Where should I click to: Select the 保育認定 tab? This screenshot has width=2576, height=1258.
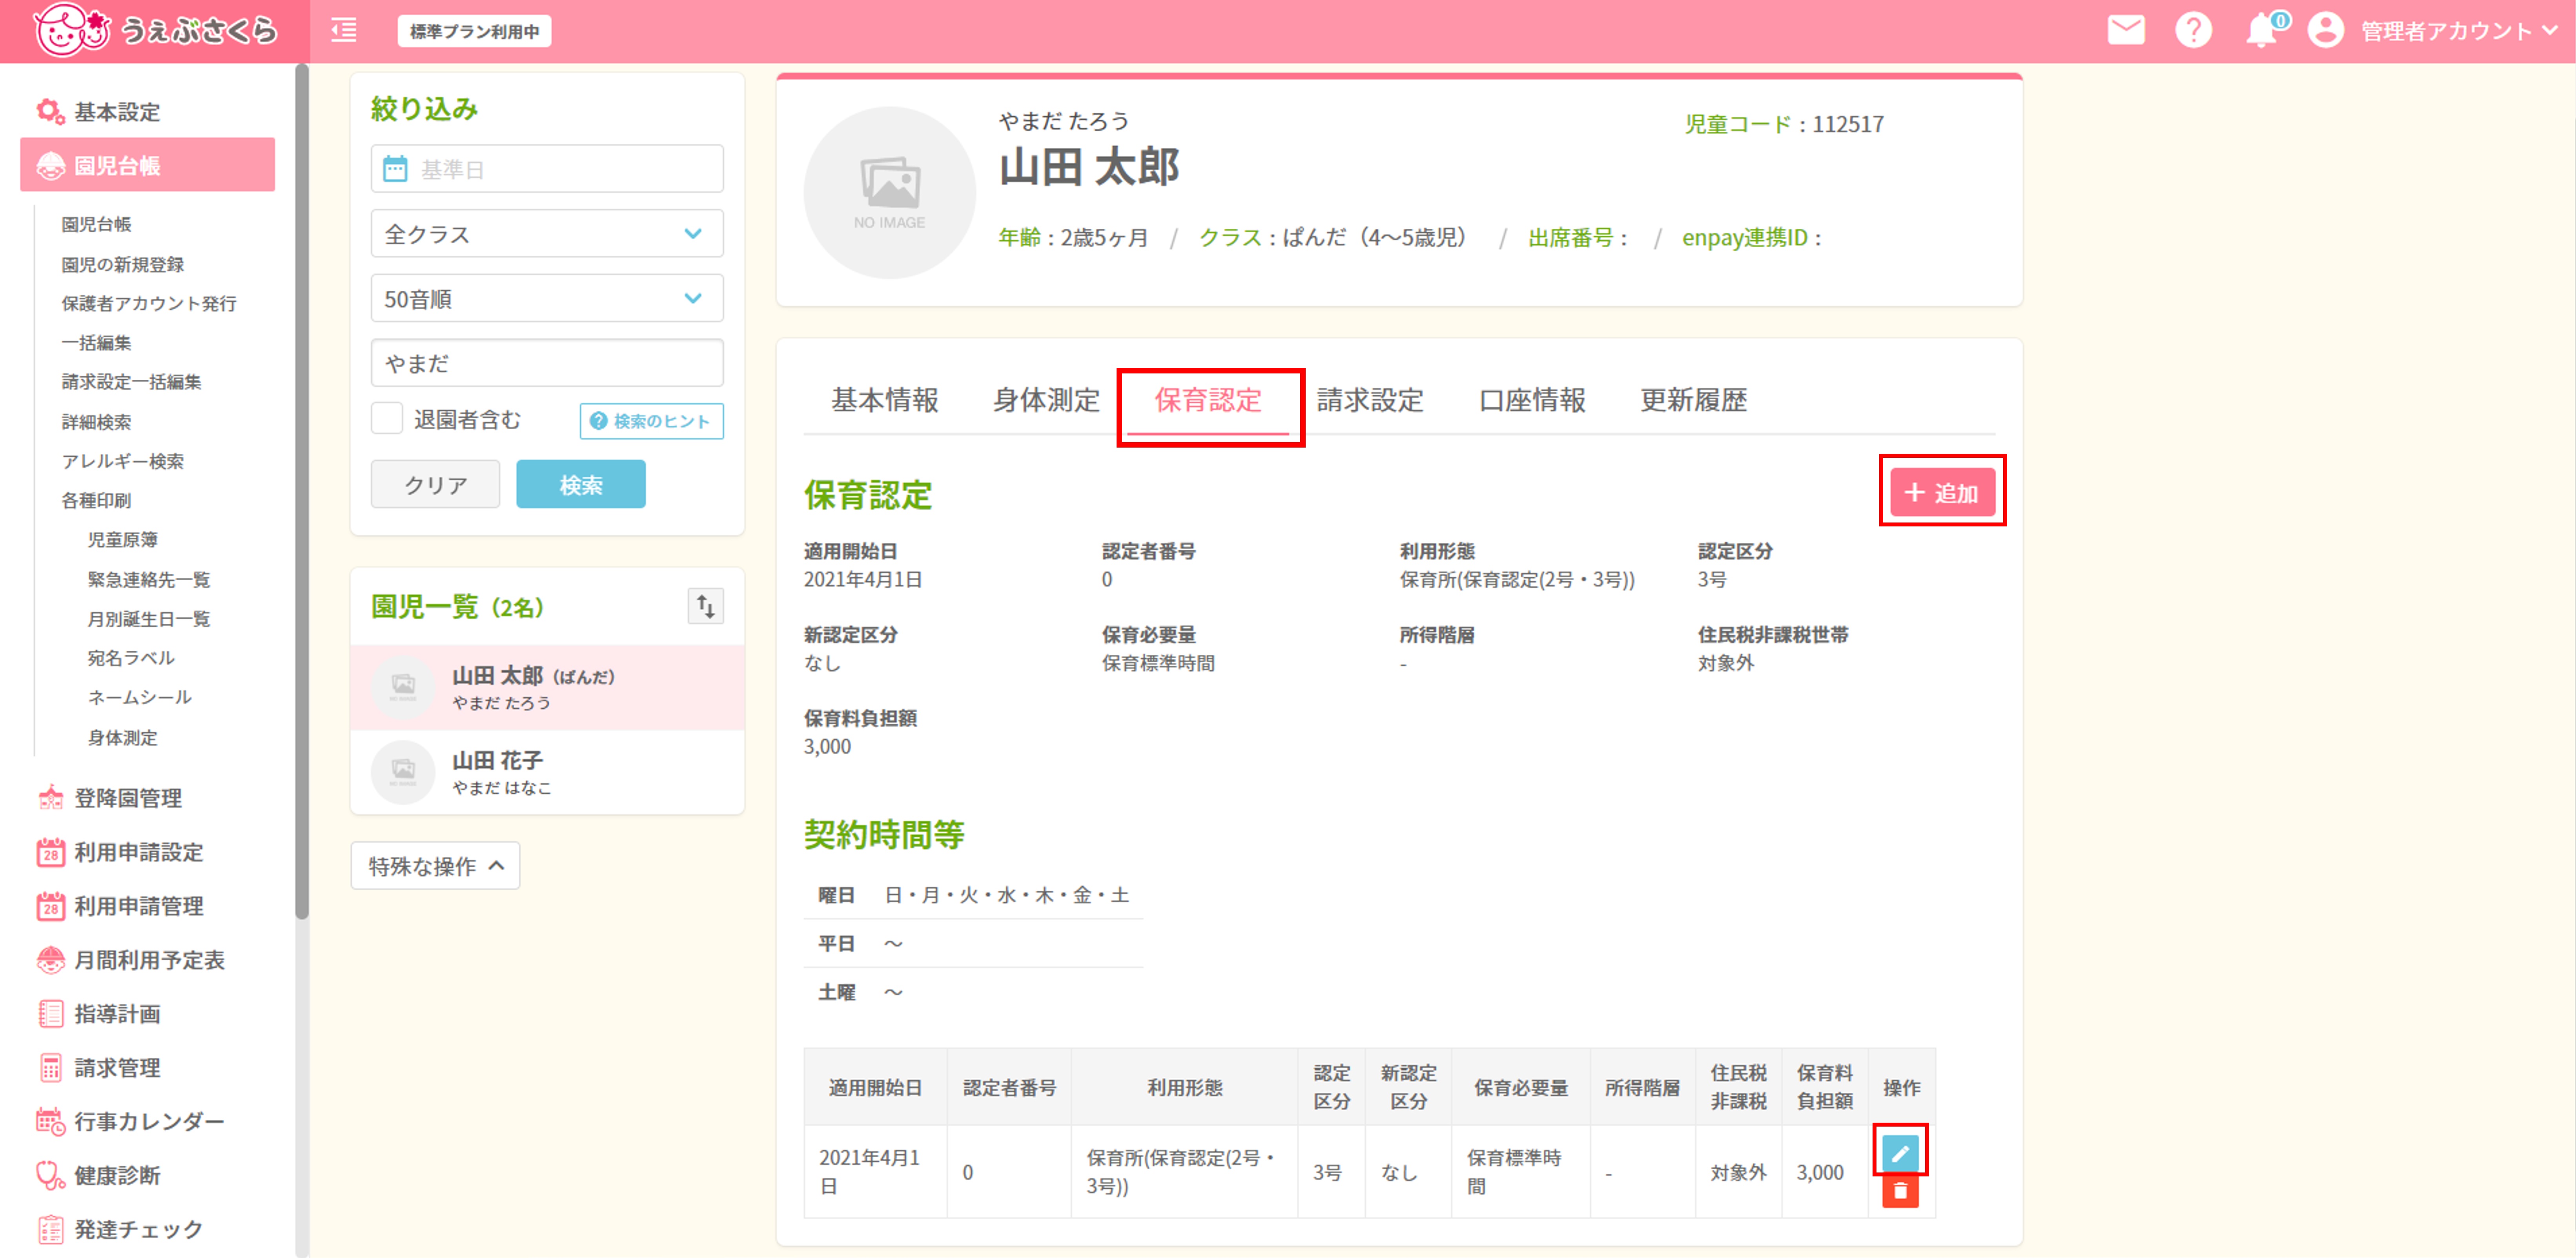(1208, 400)
